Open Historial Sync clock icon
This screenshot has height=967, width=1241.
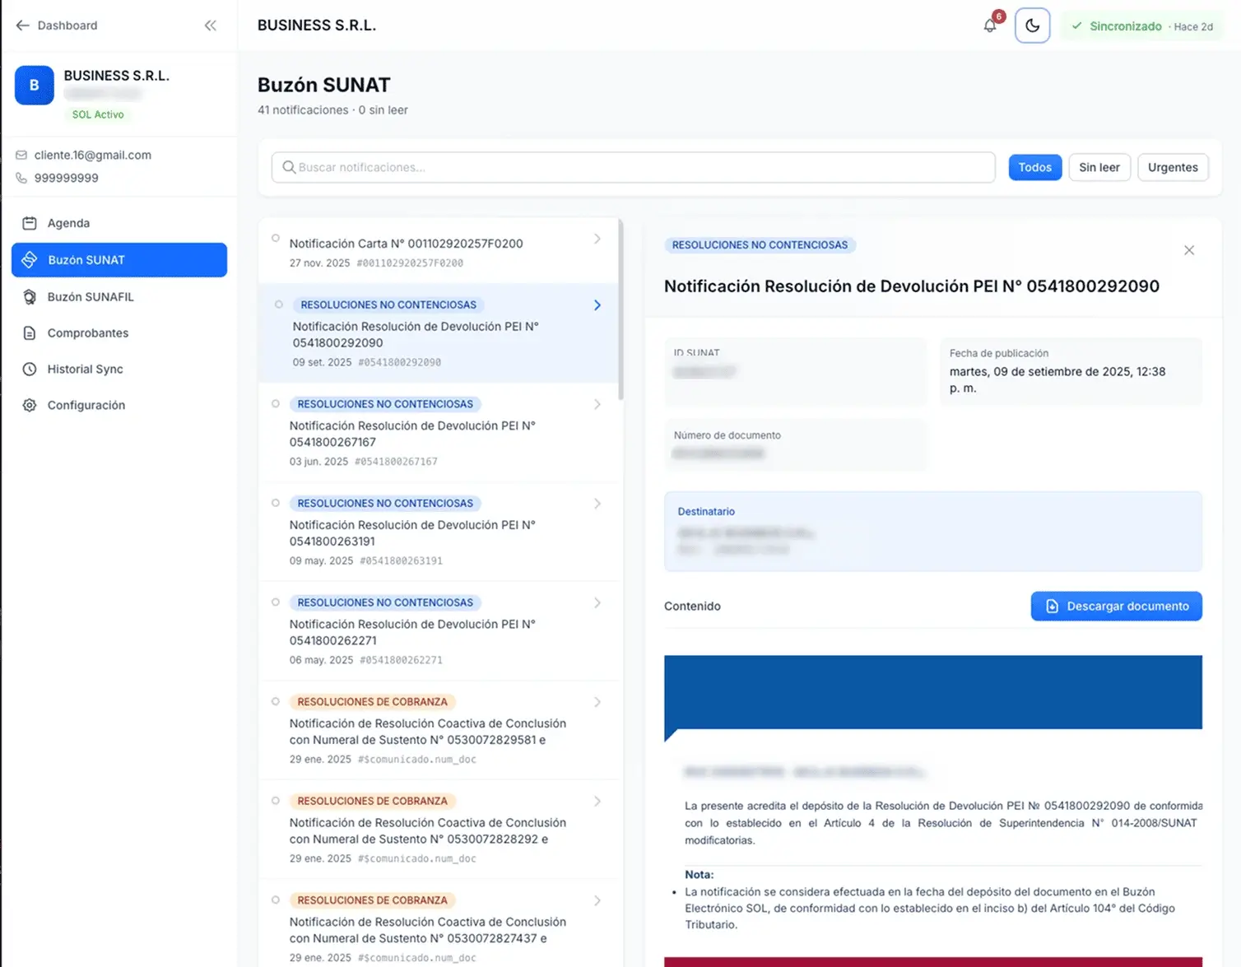(x=30, y=370)
